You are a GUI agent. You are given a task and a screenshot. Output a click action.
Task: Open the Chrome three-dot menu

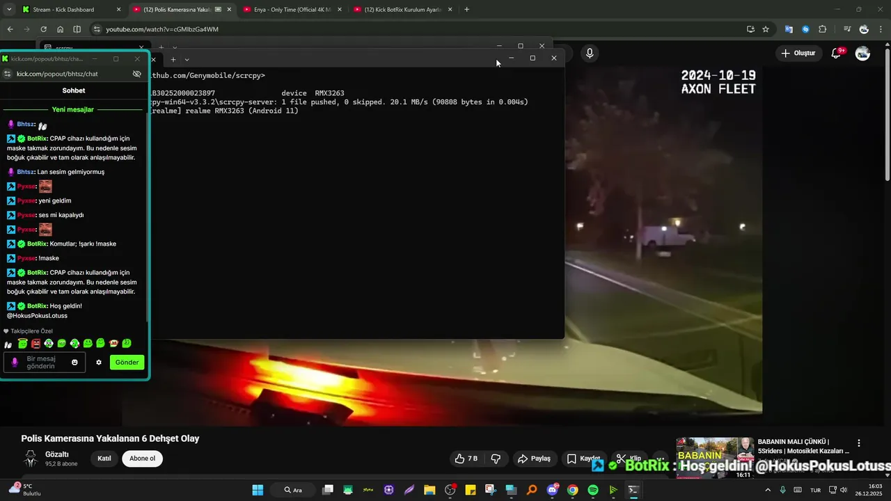[x=882, y=29]
